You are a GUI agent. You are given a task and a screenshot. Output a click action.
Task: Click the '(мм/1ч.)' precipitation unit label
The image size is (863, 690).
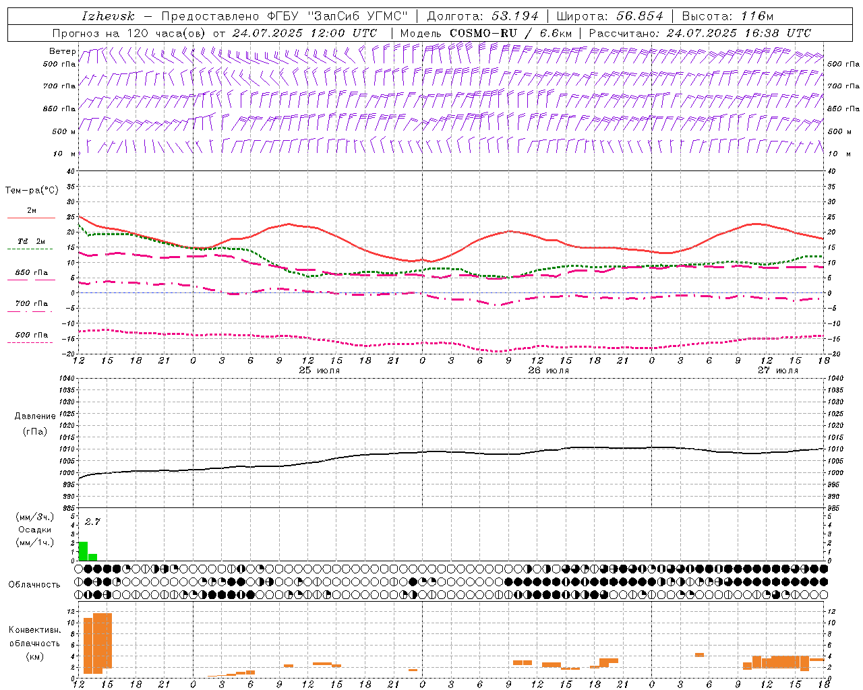pyautogui.click(x=35, y=542)
